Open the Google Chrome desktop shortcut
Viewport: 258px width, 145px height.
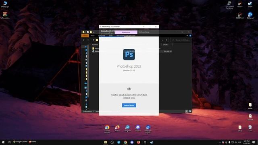tap(107, 129)
